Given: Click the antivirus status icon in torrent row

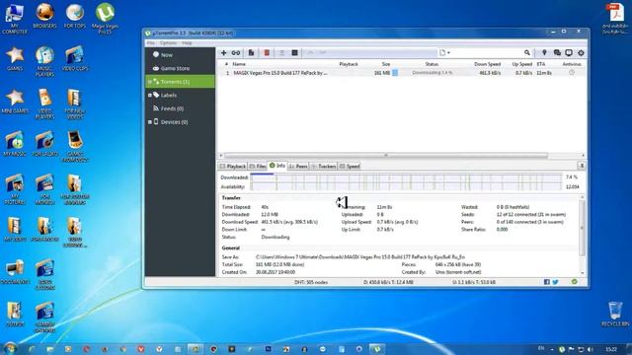Looking at the screenshot, I should [x=572, y=72].
